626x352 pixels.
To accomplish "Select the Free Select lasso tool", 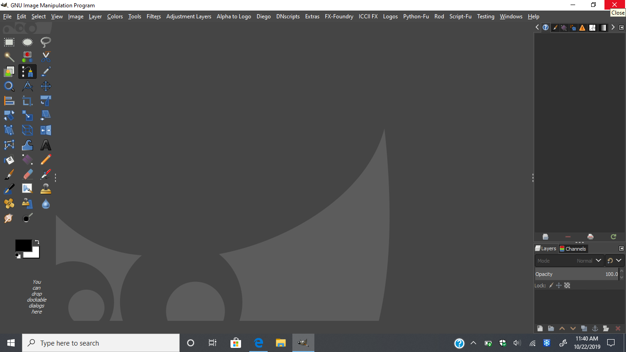I will pos(46,42).
